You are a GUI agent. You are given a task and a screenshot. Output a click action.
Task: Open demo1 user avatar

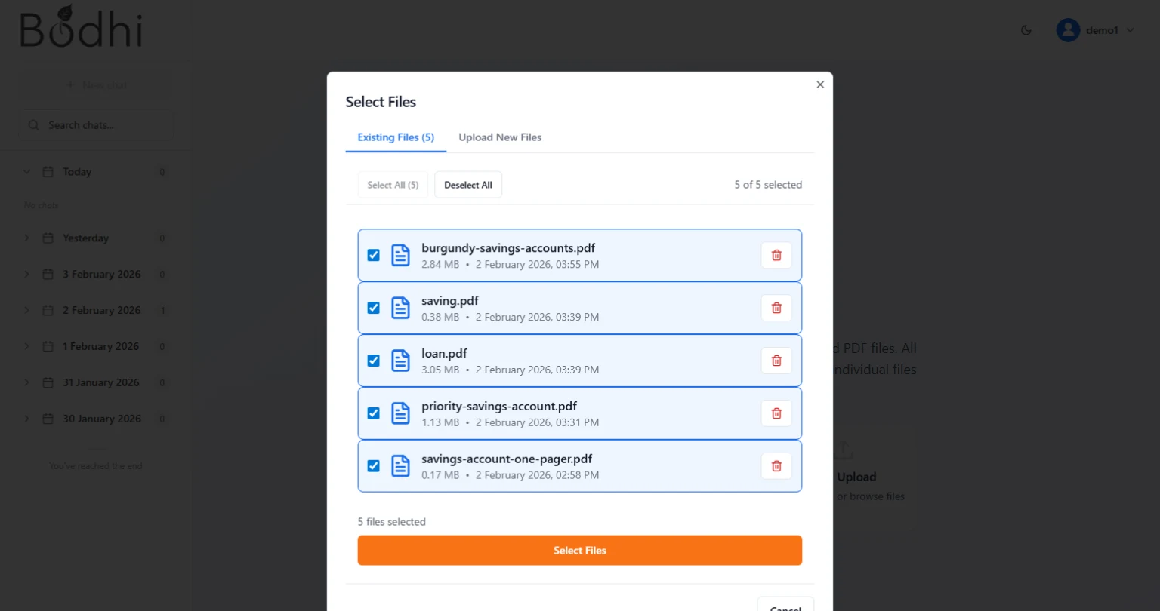coord(1068,30)
